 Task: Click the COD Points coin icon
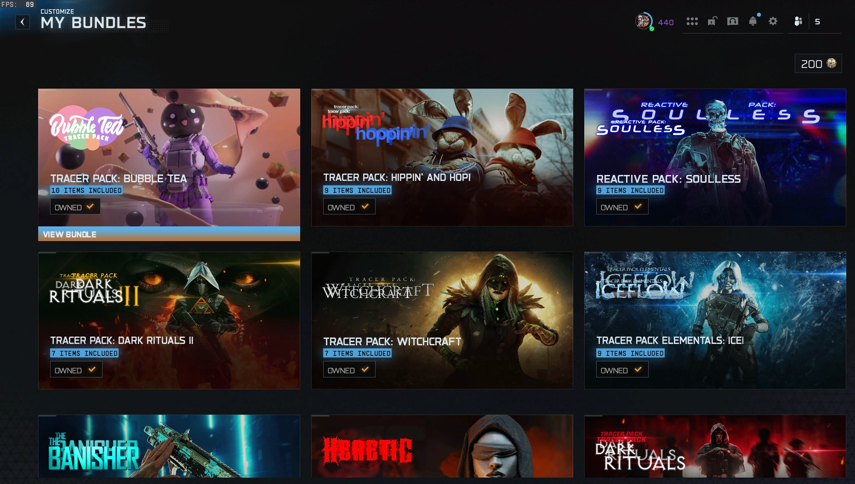(832, 63)
